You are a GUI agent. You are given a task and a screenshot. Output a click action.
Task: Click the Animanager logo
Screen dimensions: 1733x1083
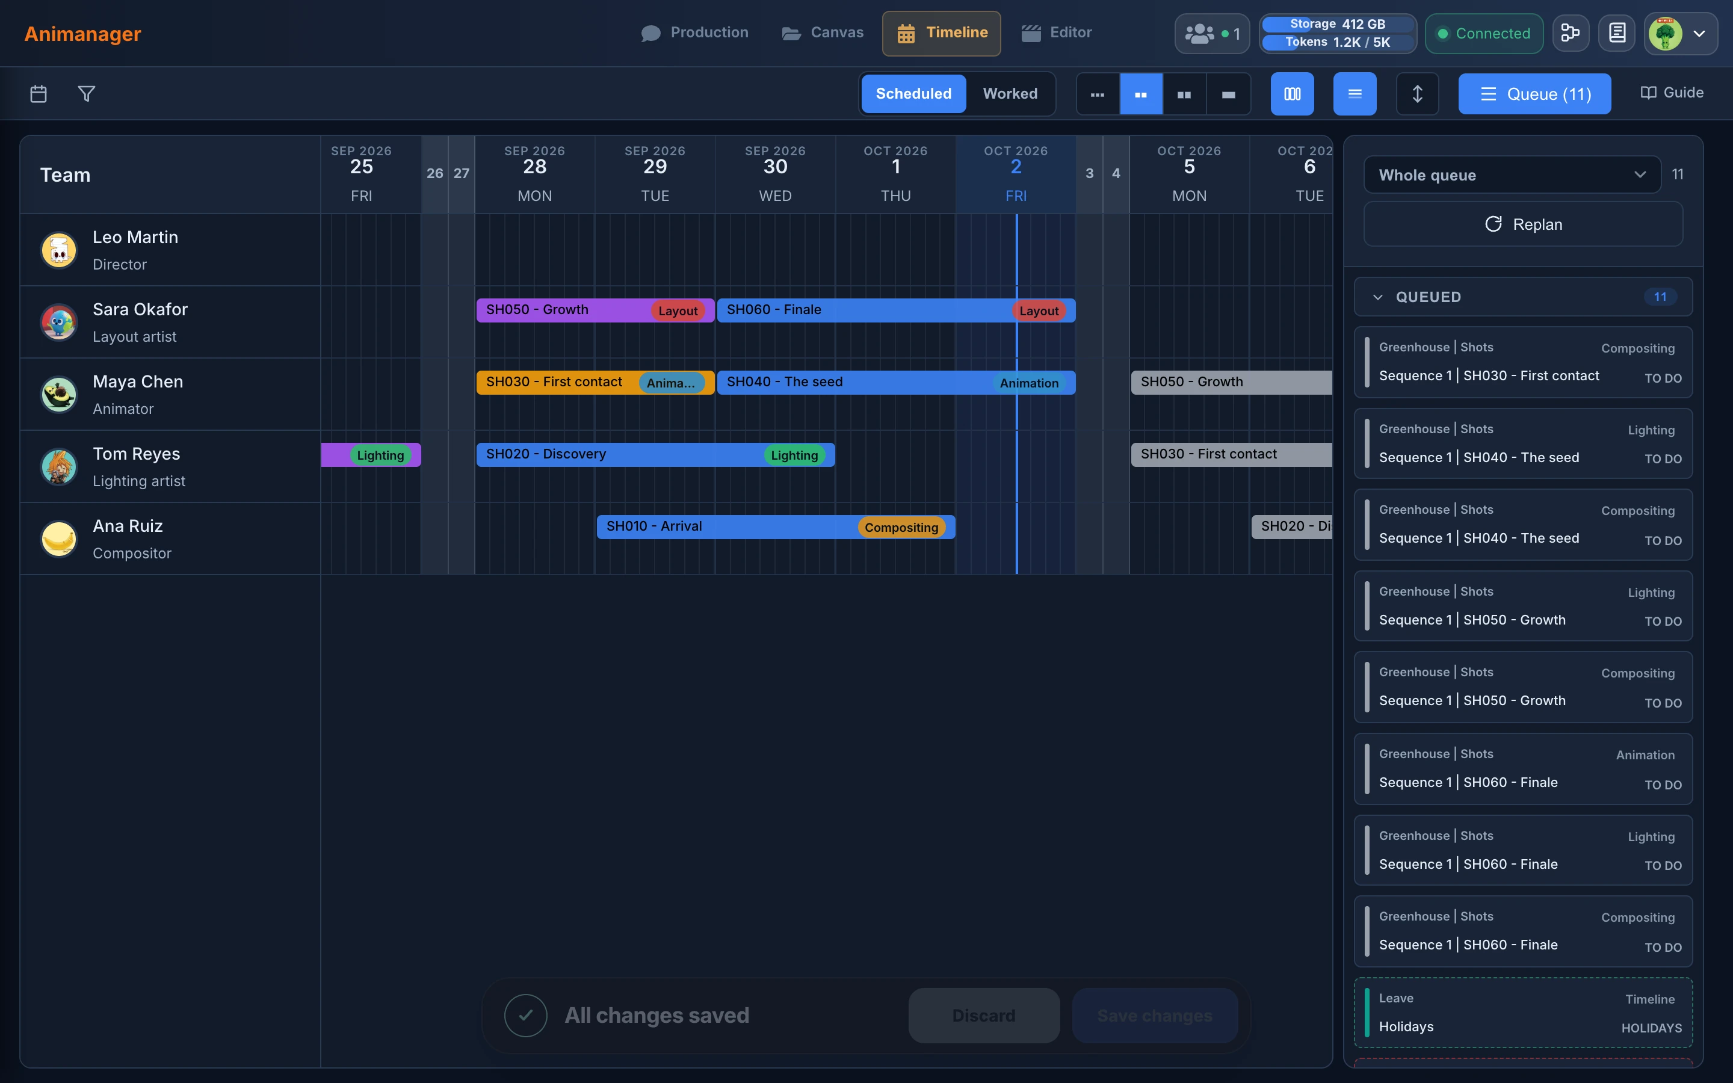click(82, 34)
